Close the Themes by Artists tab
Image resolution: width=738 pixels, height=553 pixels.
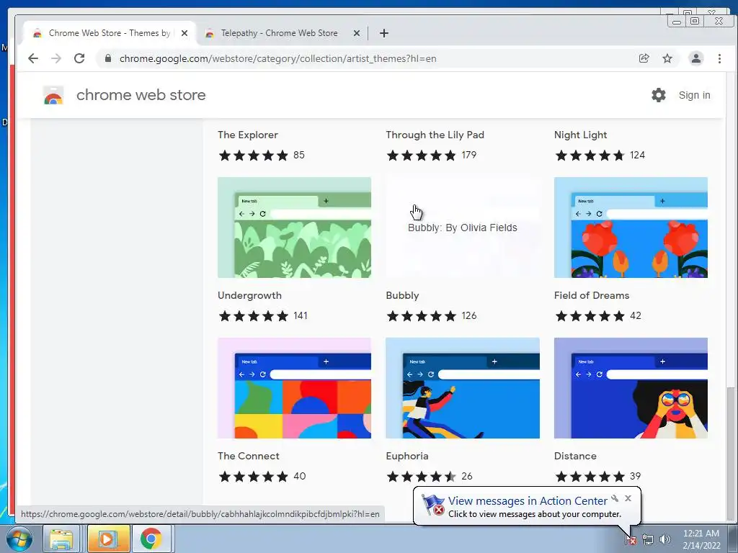[x=184, y=33]
